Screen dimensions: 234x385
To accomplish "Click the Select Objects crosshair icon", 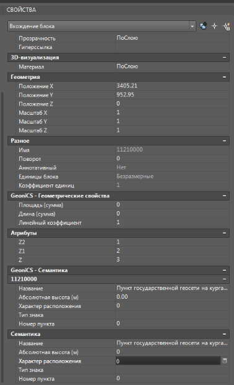I will [214, 26].
